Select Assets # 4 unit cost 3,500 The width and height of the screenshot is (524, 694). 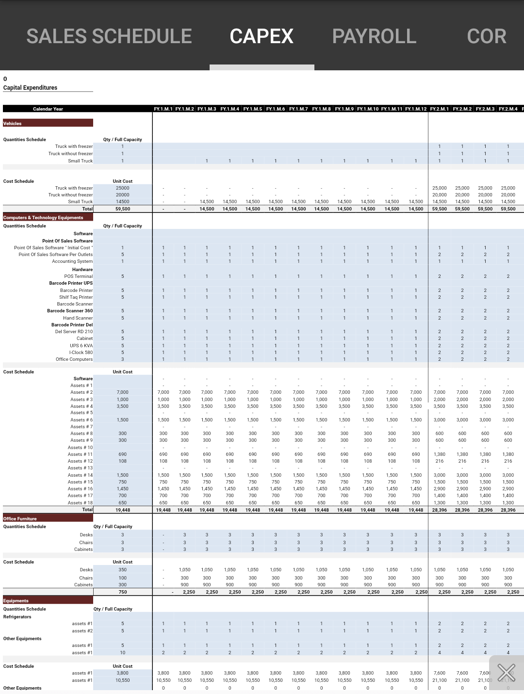[x=123, y=406]
